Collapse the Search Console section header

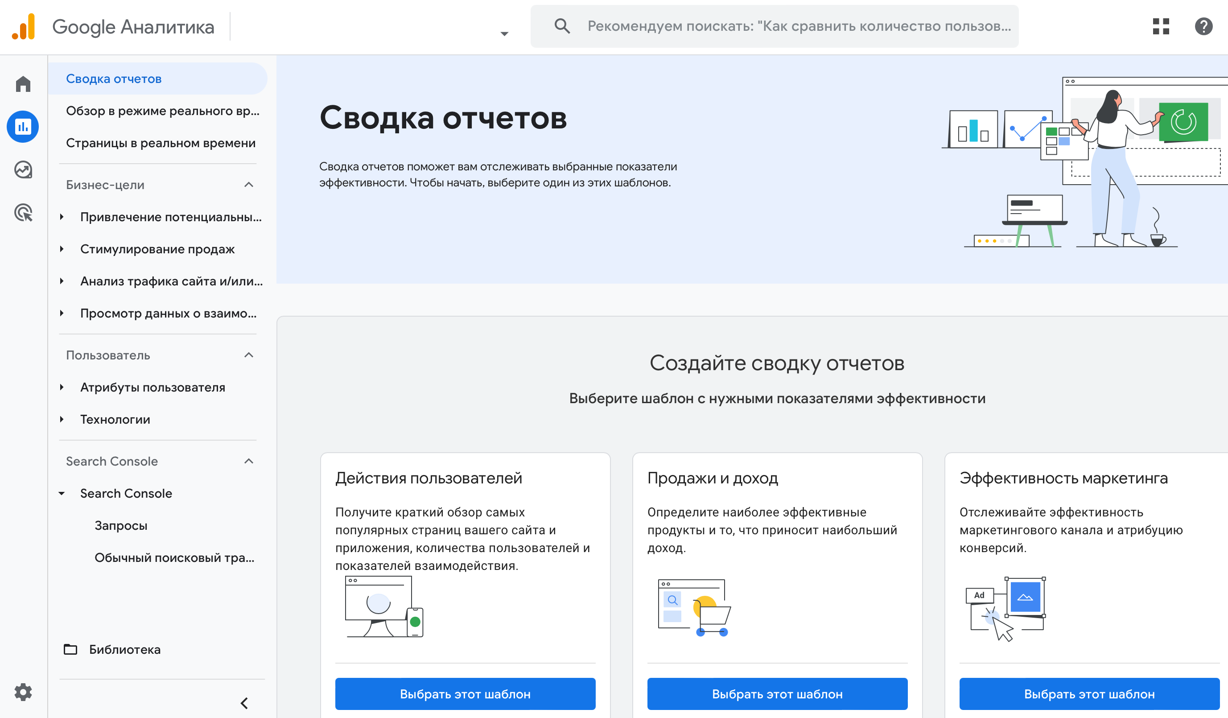point(248,461)
